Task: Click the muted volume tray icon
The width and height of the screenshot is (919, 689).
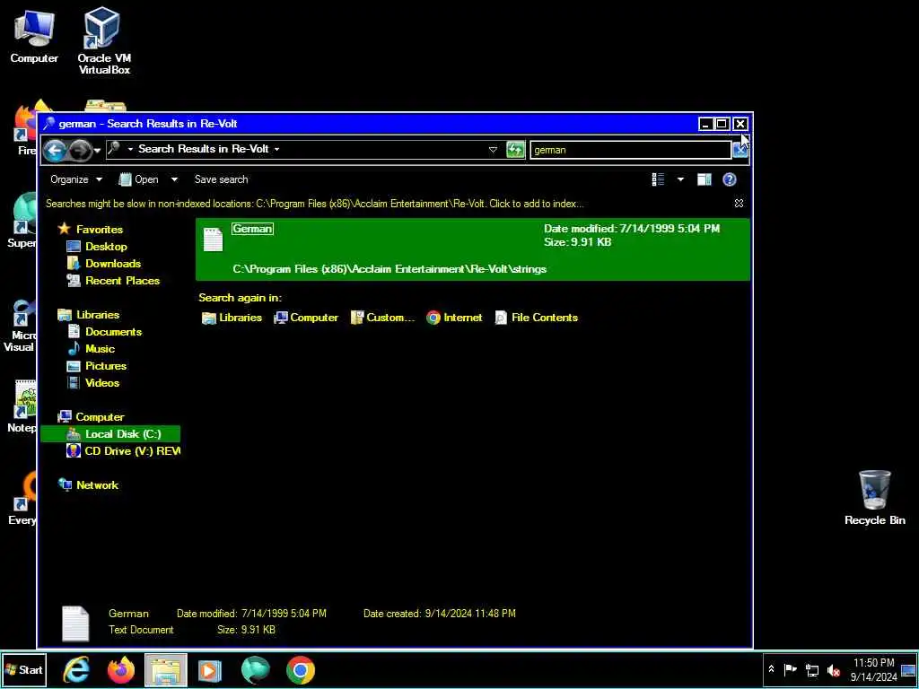Action: click(x=833, y=670)
